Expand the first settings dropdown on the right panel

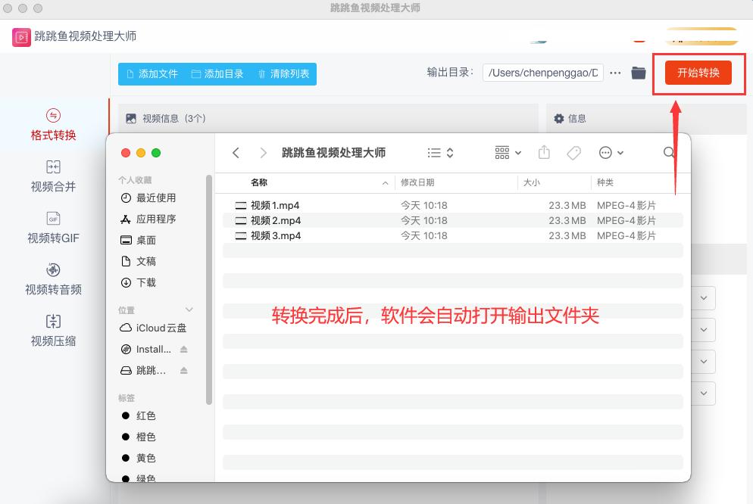(705, 297)
